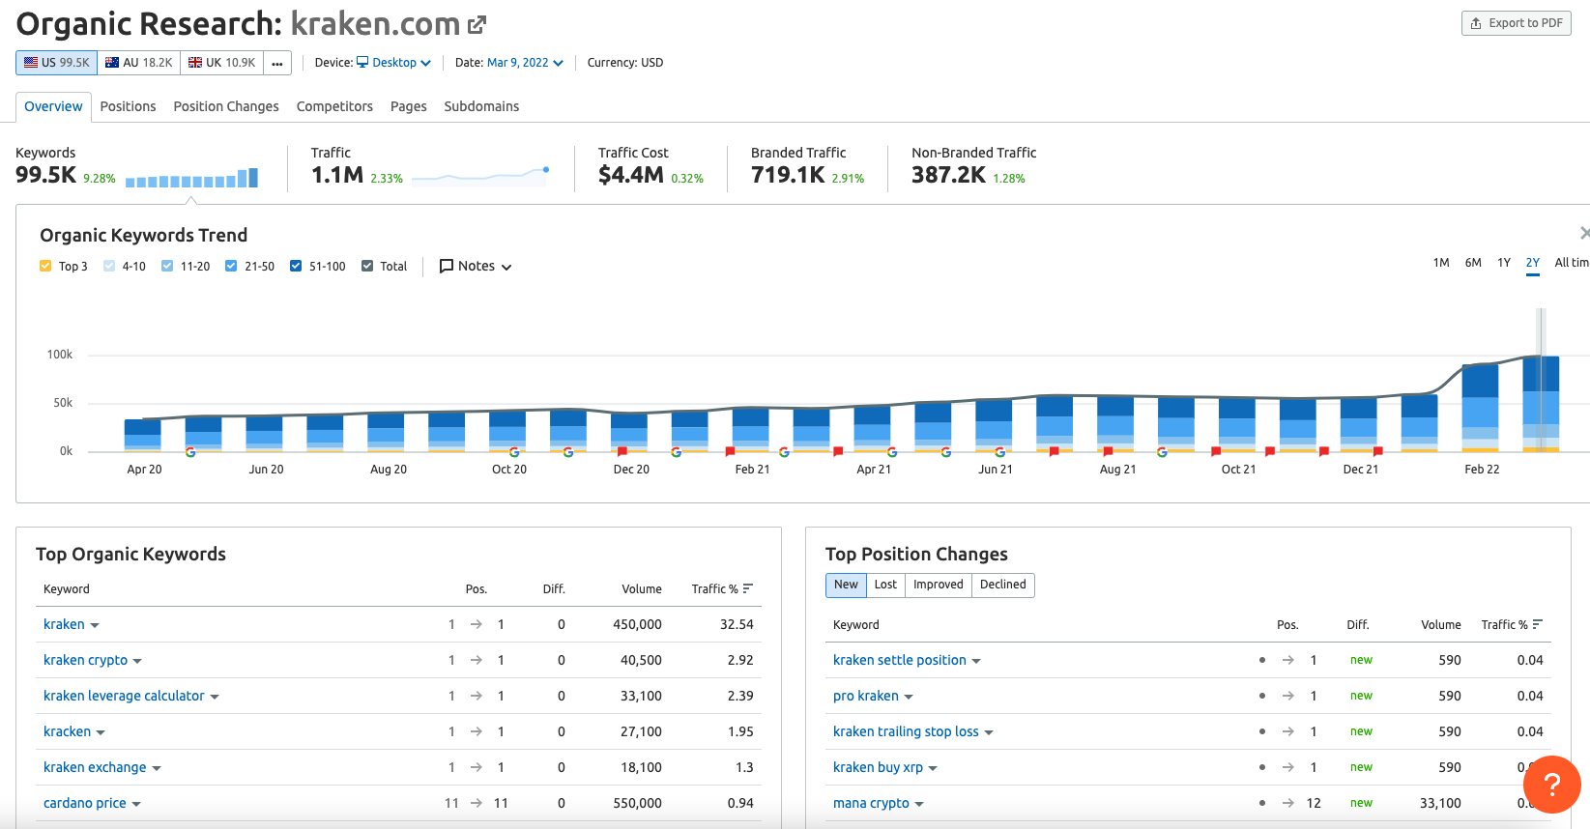Toggle the 51-100 checkbox

coord(296,267)
